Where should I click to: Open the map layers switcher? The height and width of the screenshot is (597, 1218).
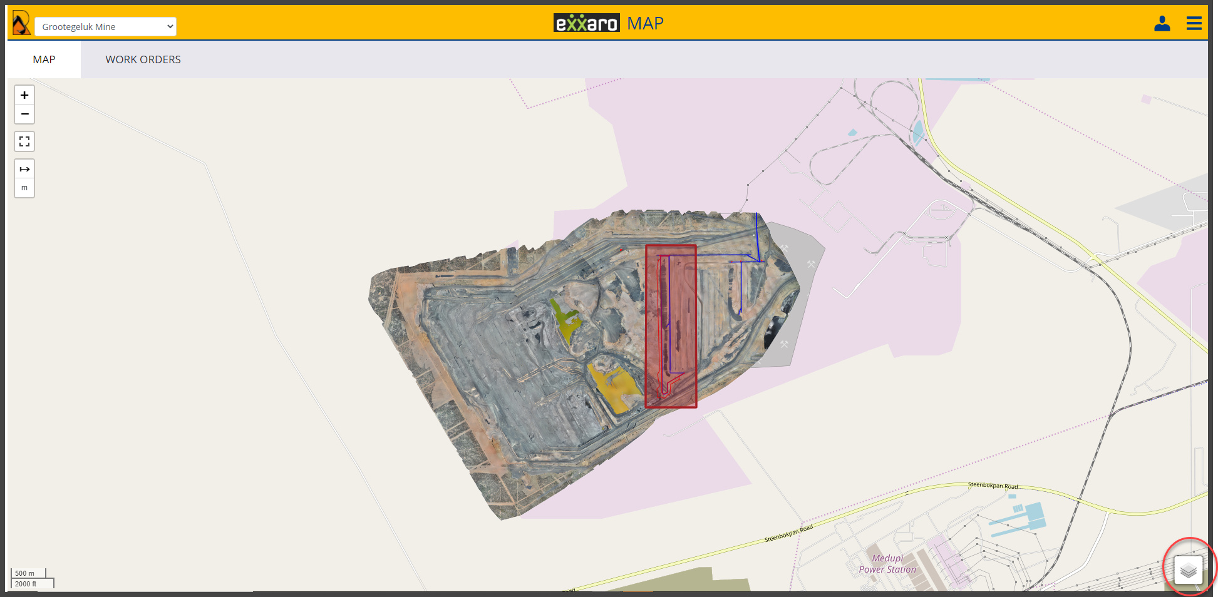click(x=1188, y=570)
